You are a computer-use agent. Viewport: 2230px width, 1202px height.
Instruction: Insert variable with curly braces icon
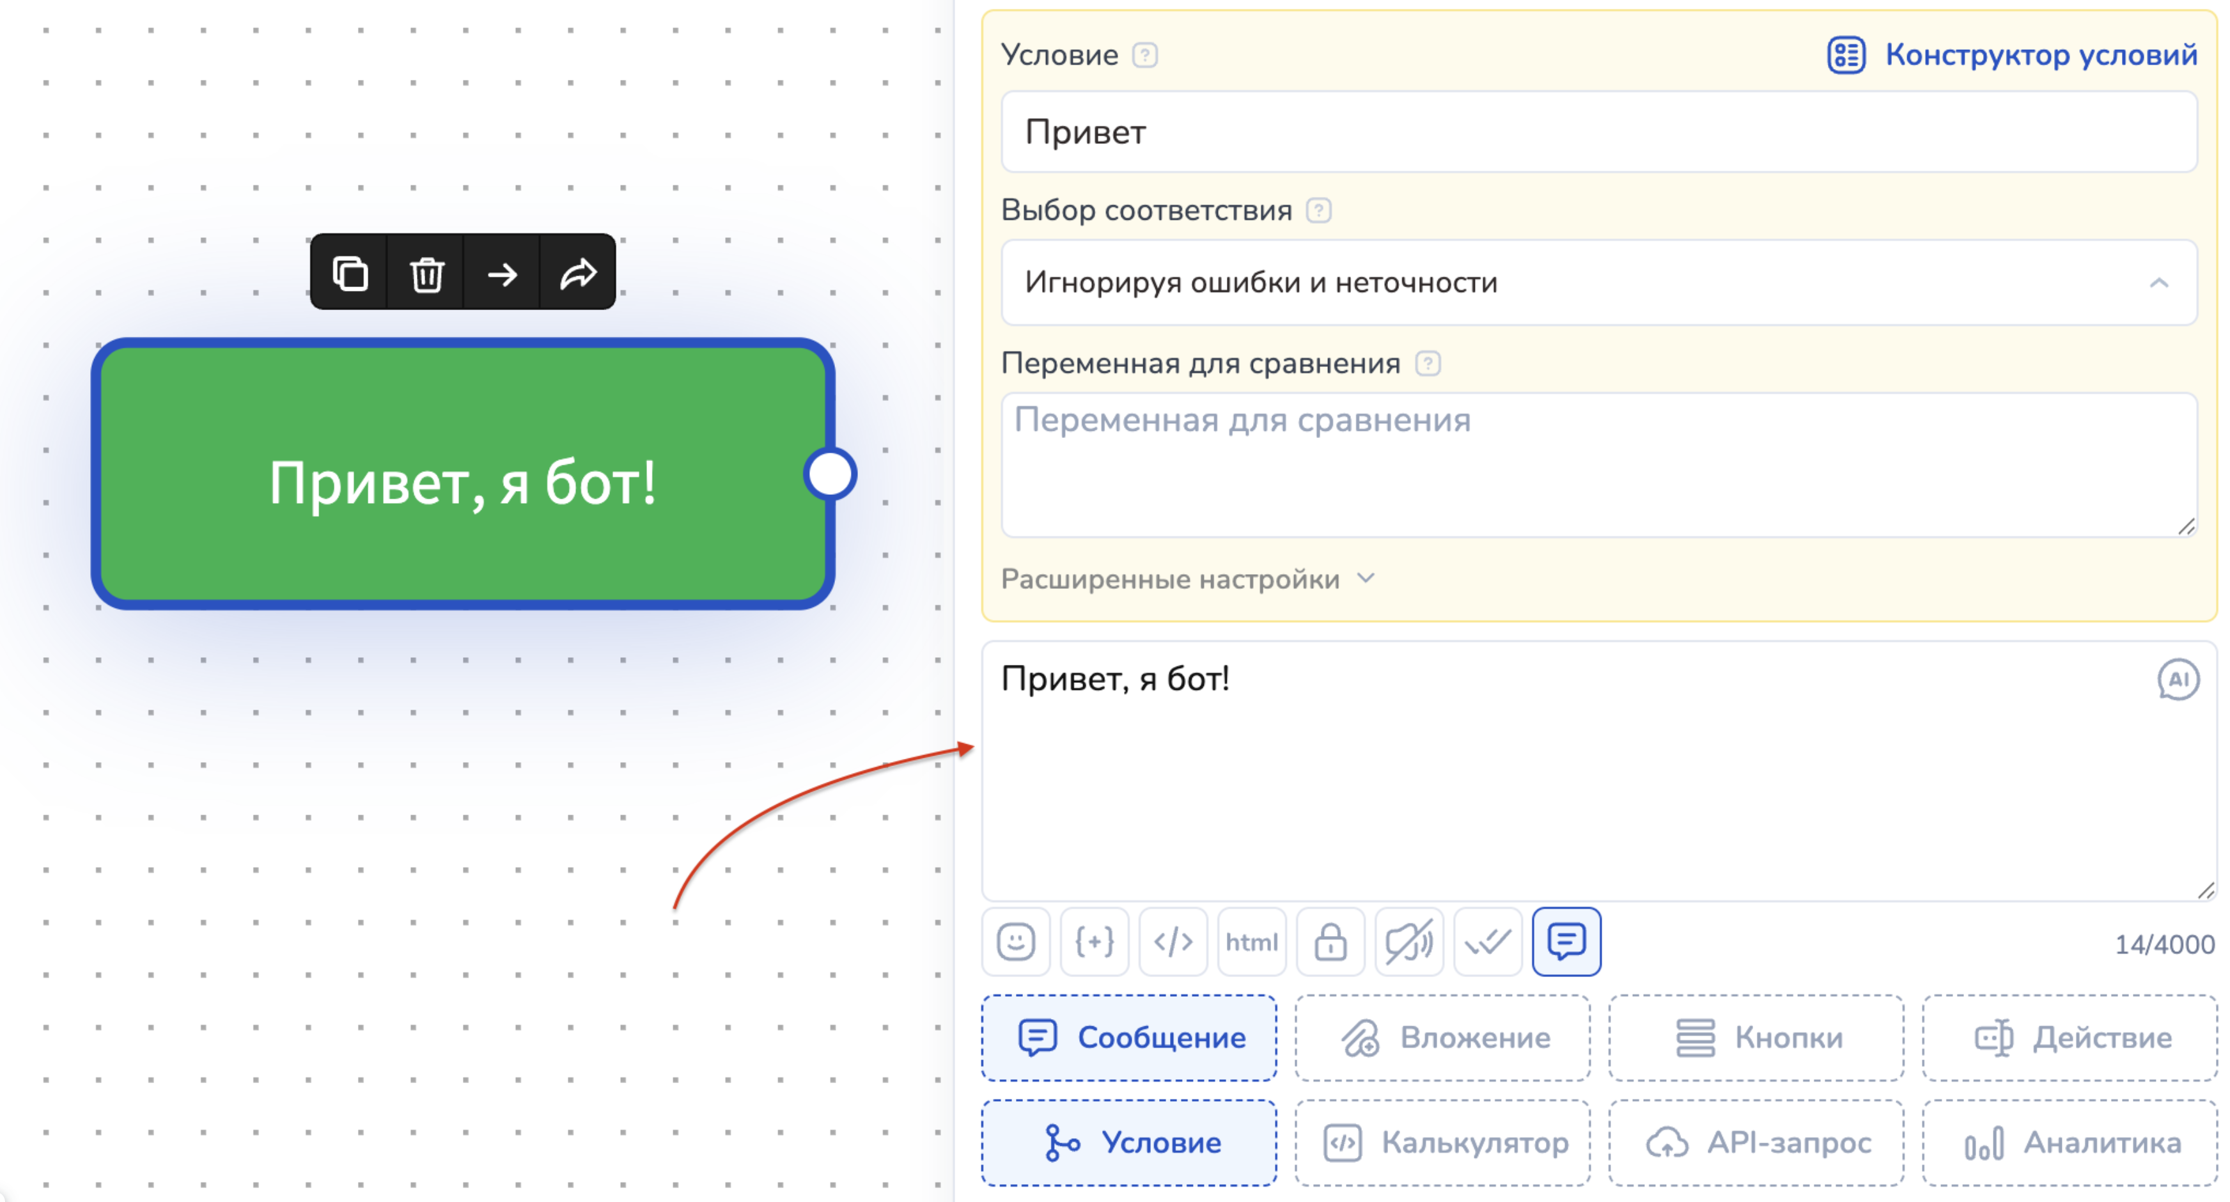pos(1095,941)
